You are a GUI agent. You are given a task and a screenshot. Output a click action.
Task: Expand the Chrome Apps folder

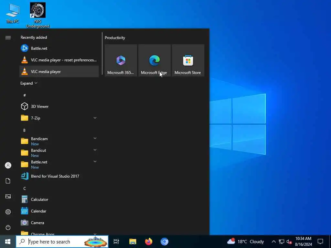pos(95,234)
